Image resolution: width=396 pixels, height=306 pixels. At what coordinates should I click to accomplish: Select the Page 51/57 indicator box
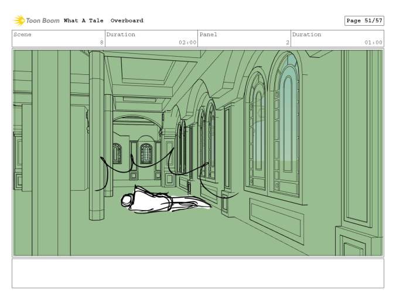click(364, 20)
